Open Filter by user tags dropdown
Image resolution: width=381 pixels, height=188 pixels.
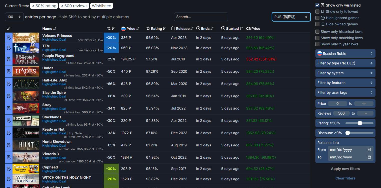click(x=345, y=92)
